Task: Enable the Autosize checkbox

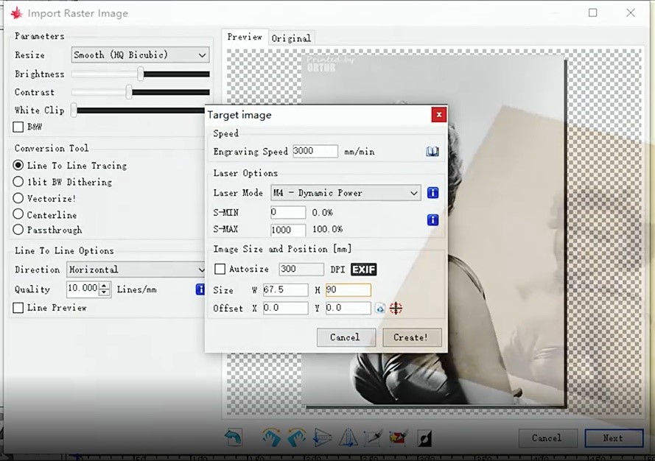Action: coord(220,270)
